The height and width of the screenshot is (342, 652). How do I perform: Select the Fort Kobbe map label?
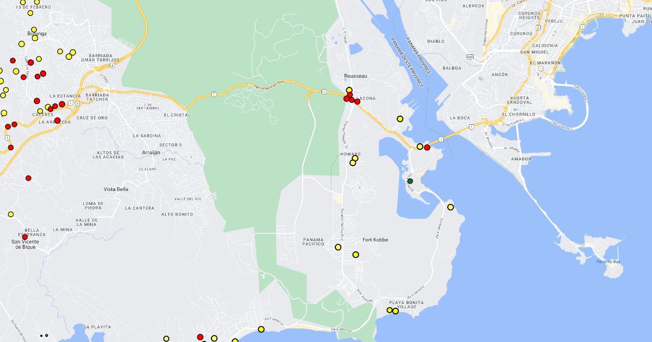(375, 240)
